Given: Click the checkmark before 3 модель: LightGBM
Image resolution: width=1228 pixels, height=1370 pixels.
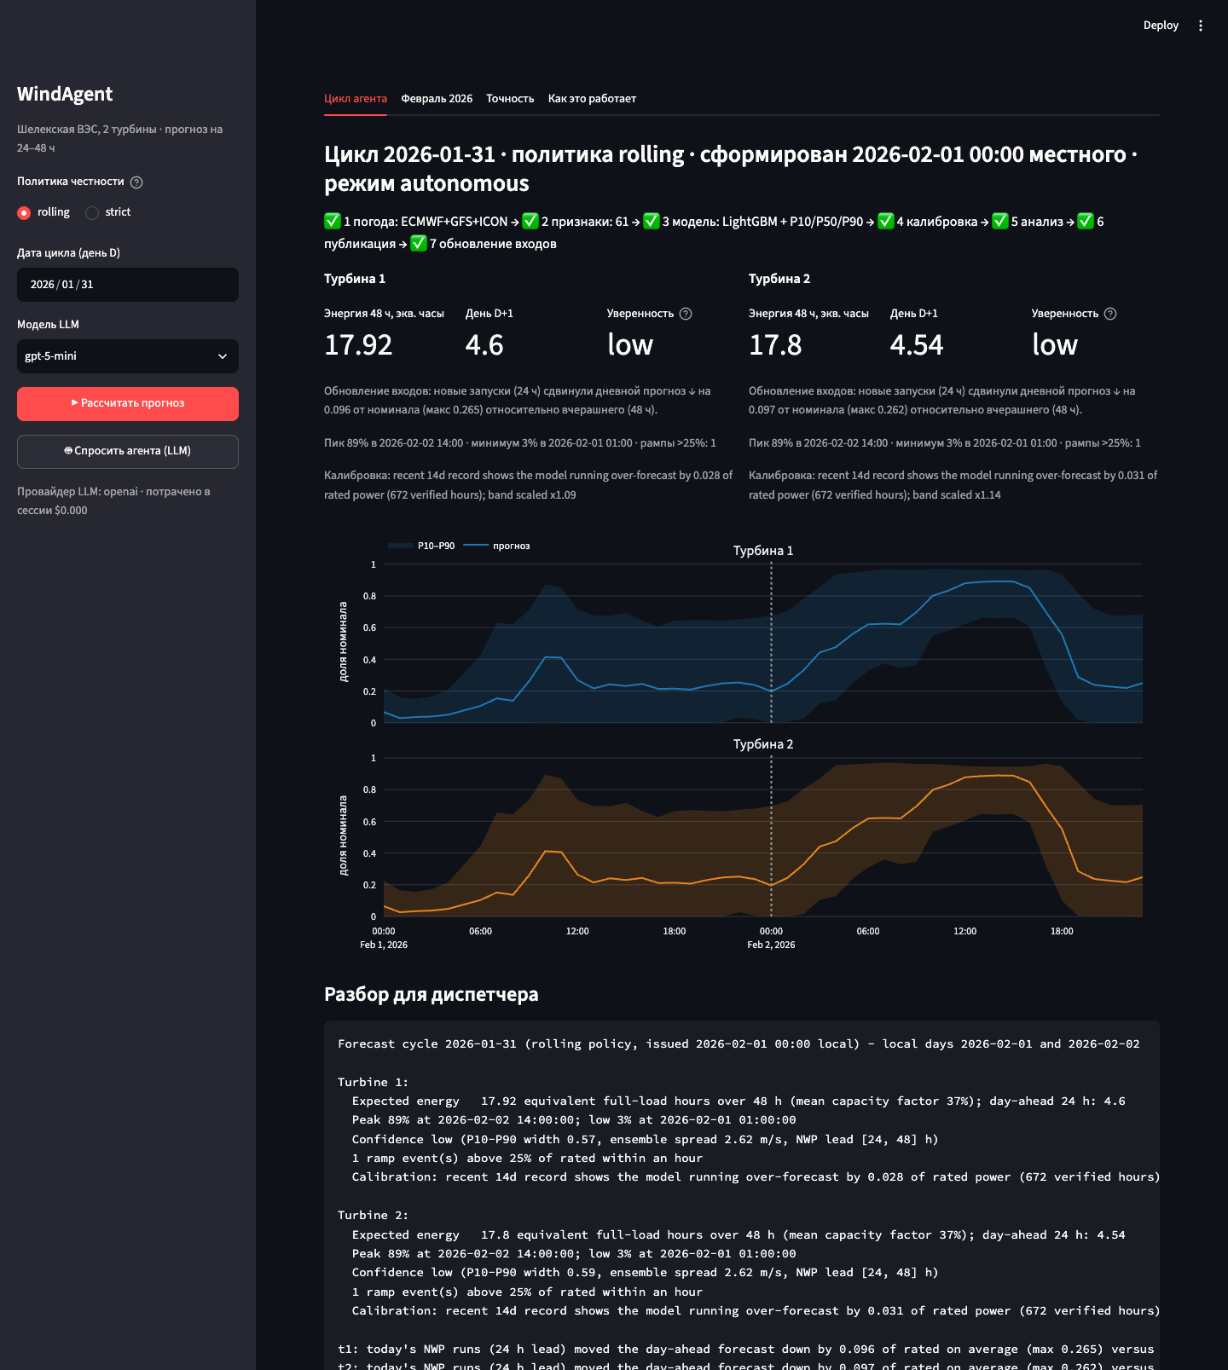Looking at the screenshot, I should (652, 222).
